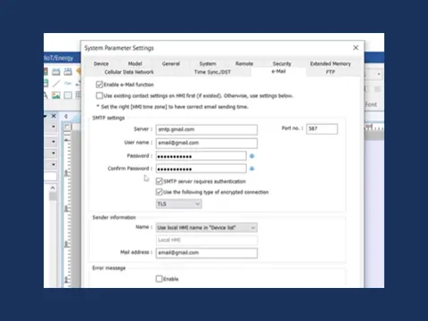Image resolution: width=428 pixels, height=321 pixels.
Task: Click the Port no. field
Action: tap(322, 128)
